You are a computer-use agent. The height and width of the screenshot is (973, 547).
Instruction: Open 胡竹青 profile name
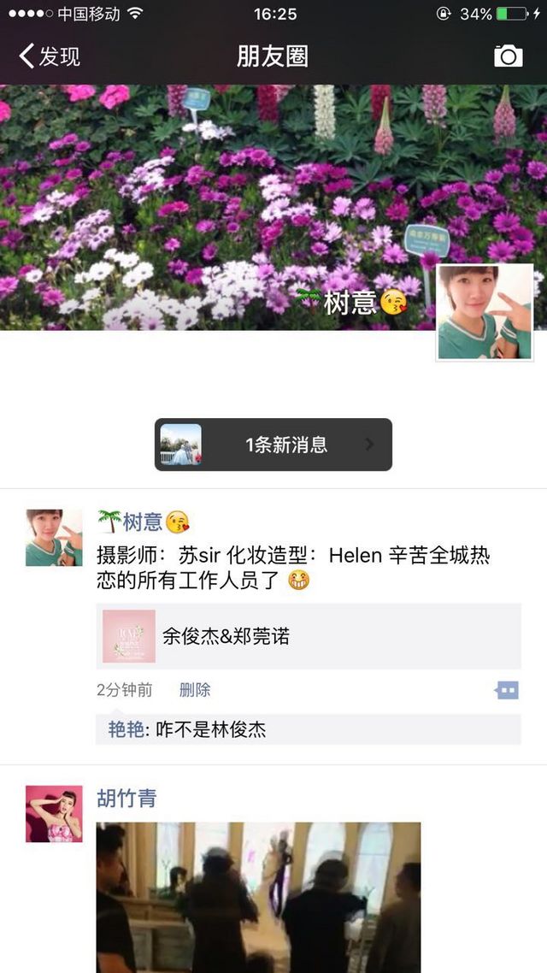(x=126, y=798)
